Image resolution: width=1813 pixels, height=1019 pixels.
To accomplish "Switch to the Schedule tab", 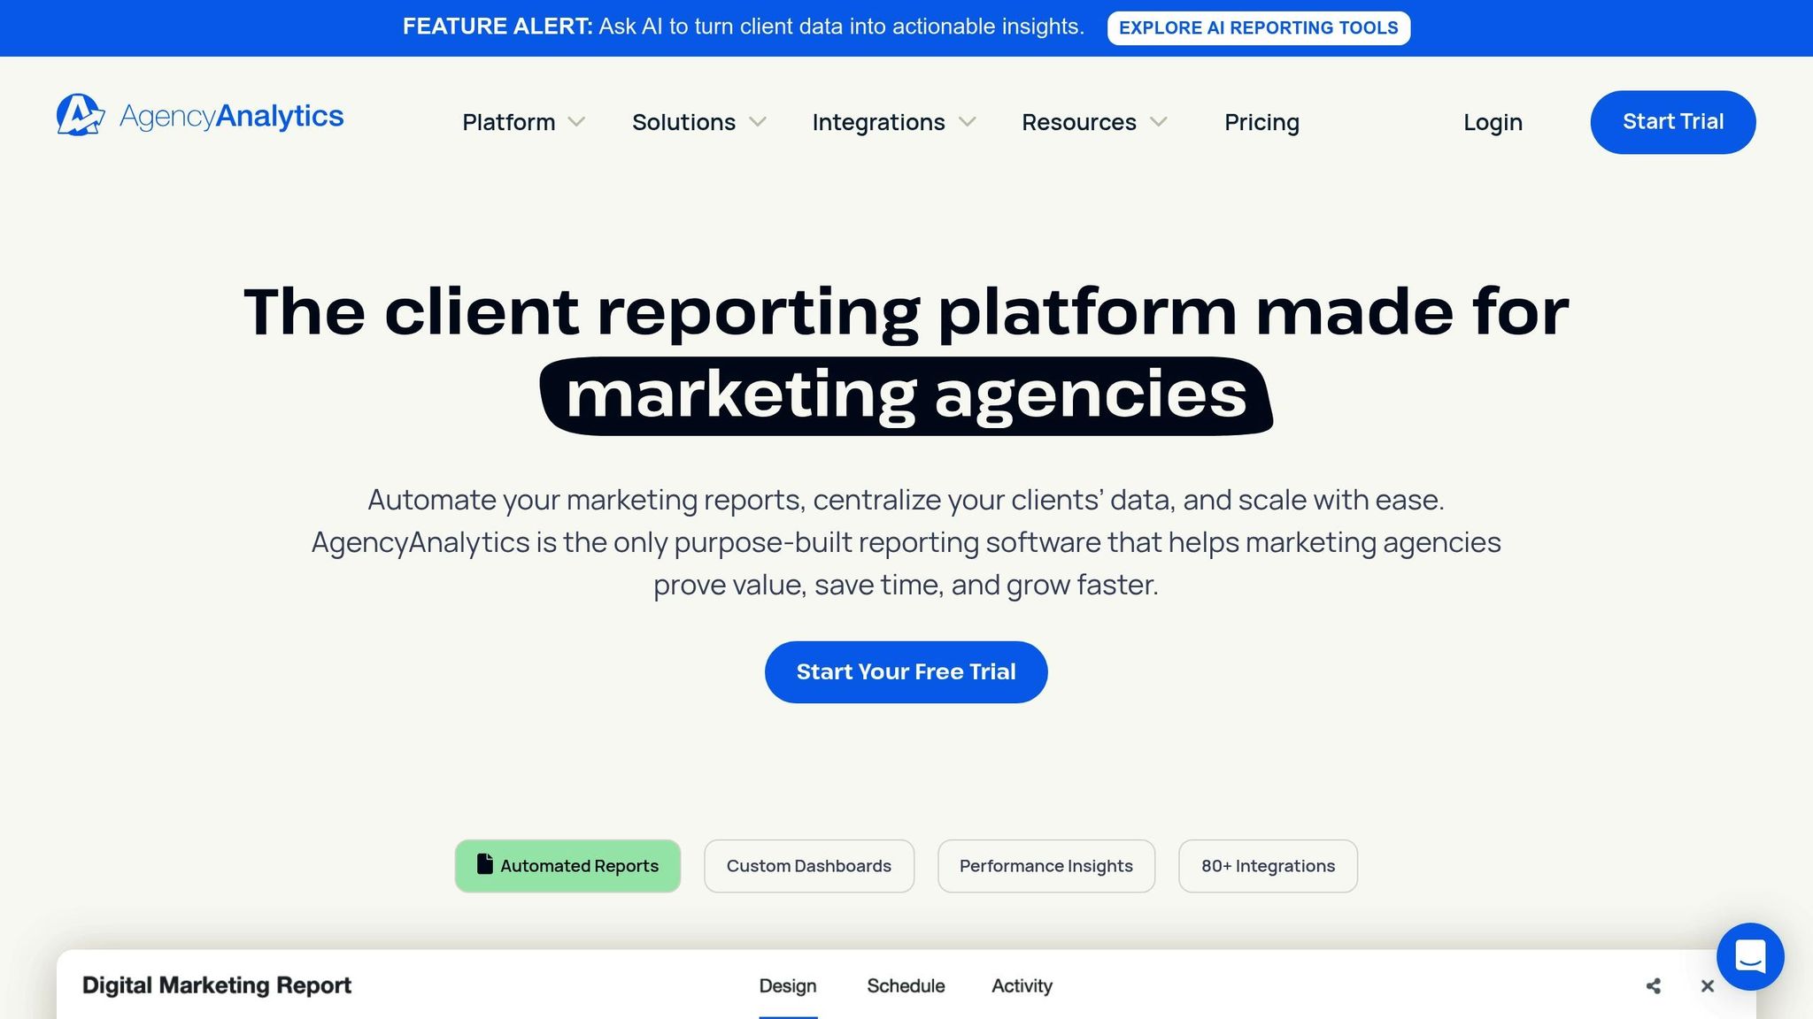I will tap(906, 986).
